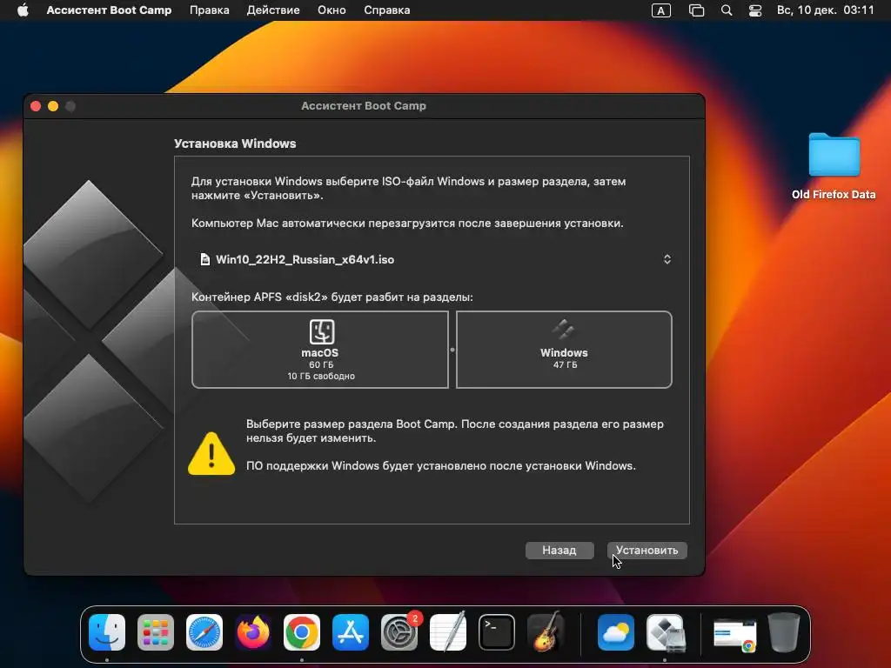Viewport: 891px width, 668px height.
Task: Select the macOS partition box
Action: coord(320,350)
